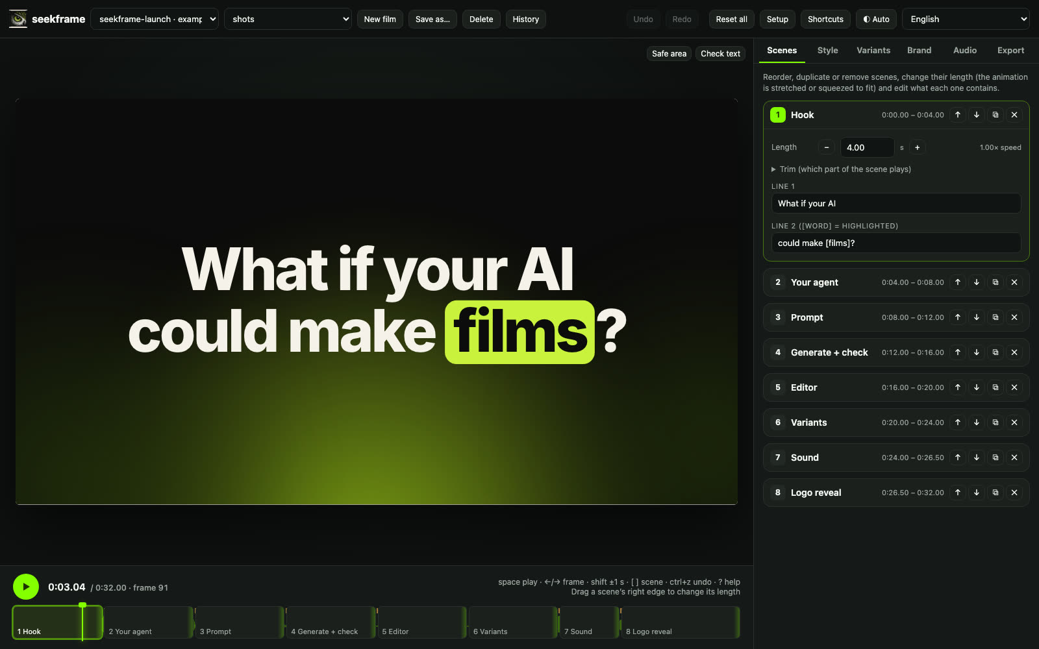Move the Variants scene down
Image resolution: width=1039 pixels, height=649 pixels.
[x=977, y=422]
